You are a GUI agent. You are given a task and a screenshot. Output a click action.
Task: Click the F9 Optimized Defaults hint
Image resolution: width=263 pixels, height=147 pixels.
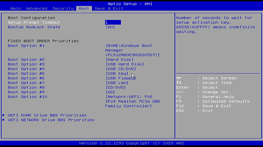(213, 101)
